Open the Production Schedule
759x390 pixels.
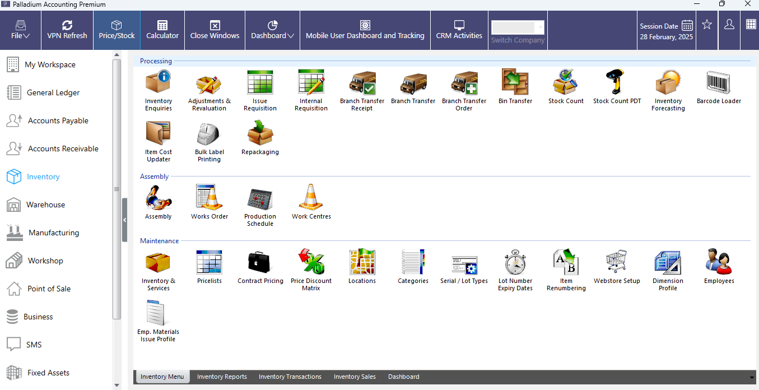pyautogui.click(x=260, y=206)
